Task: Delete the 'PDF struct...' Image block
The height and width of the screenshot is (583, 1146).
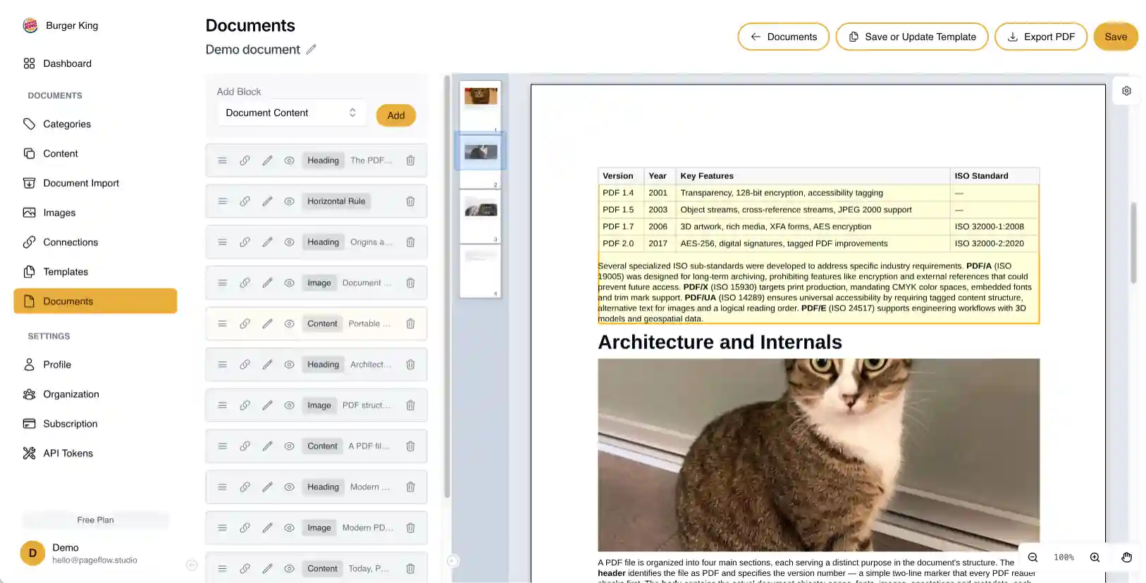Action: 410,406
